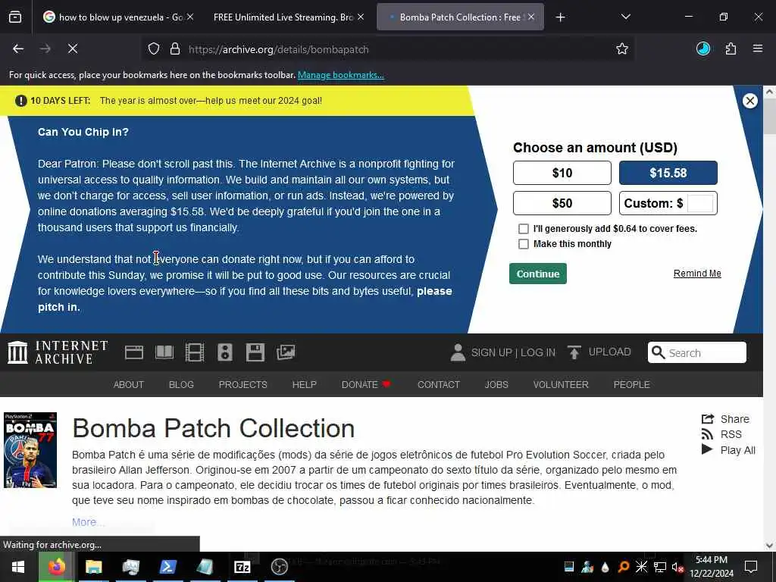Open the CONTACT menu item
Viewport: 776px width, 582px height.
(x=439, y=384)
